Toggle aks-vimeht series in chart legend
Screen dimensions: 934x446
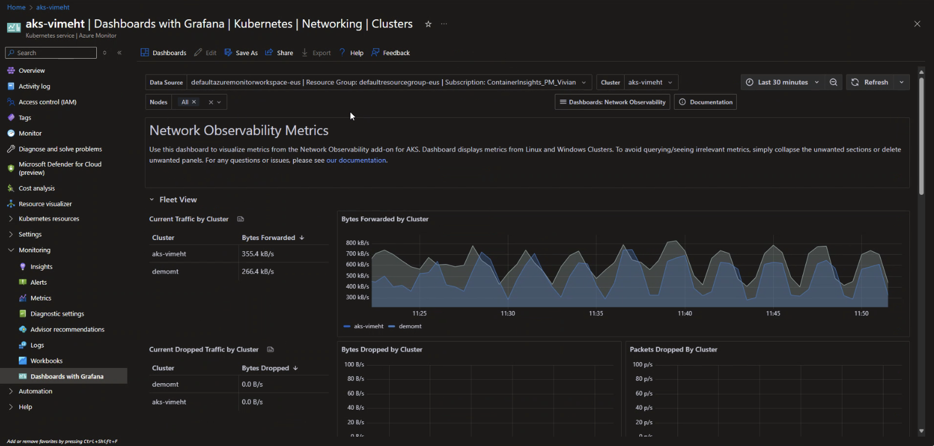coord(363,326)
